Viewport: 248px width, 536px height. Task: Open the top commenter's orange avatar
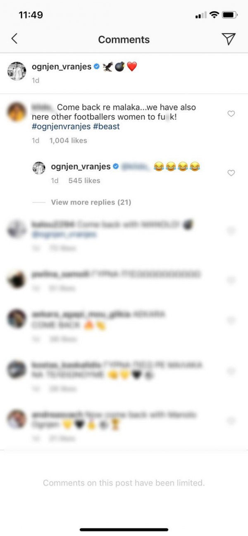17,112
